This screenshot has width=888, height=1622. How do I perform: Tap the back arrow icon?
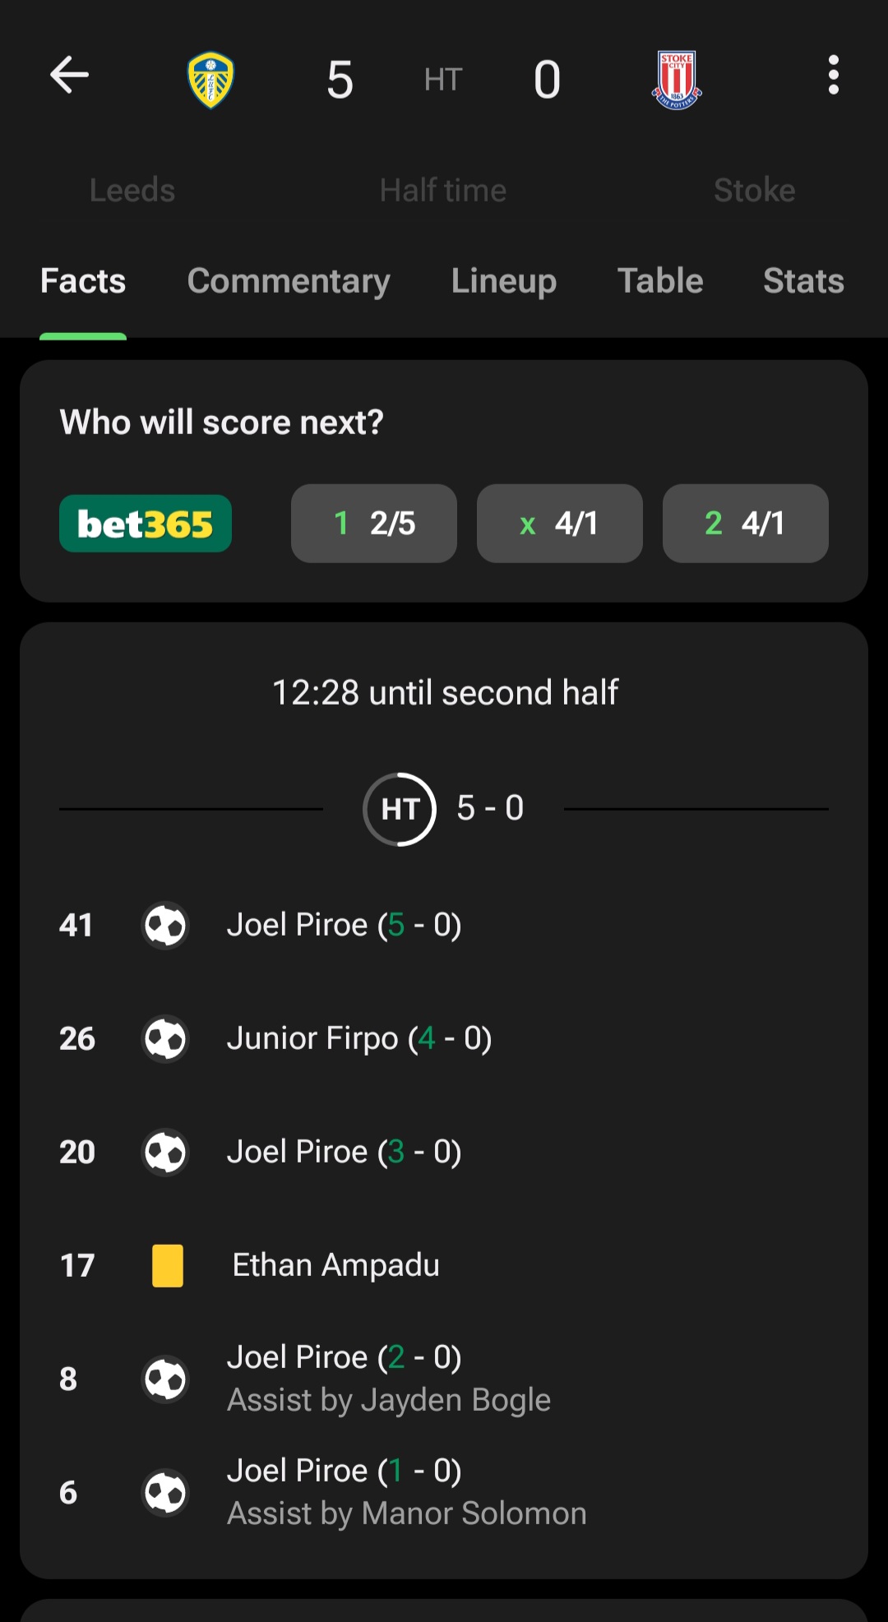click(x=69, y=76)
